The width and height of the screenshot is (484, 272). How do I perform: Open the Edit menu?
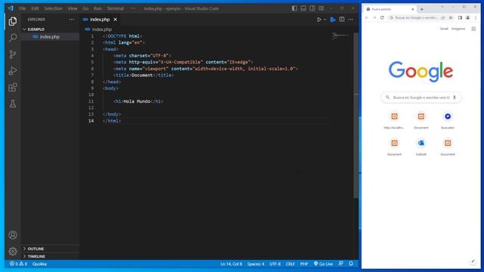[35, 8]
